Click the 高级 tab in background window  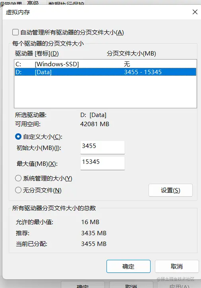pos(33,3)
